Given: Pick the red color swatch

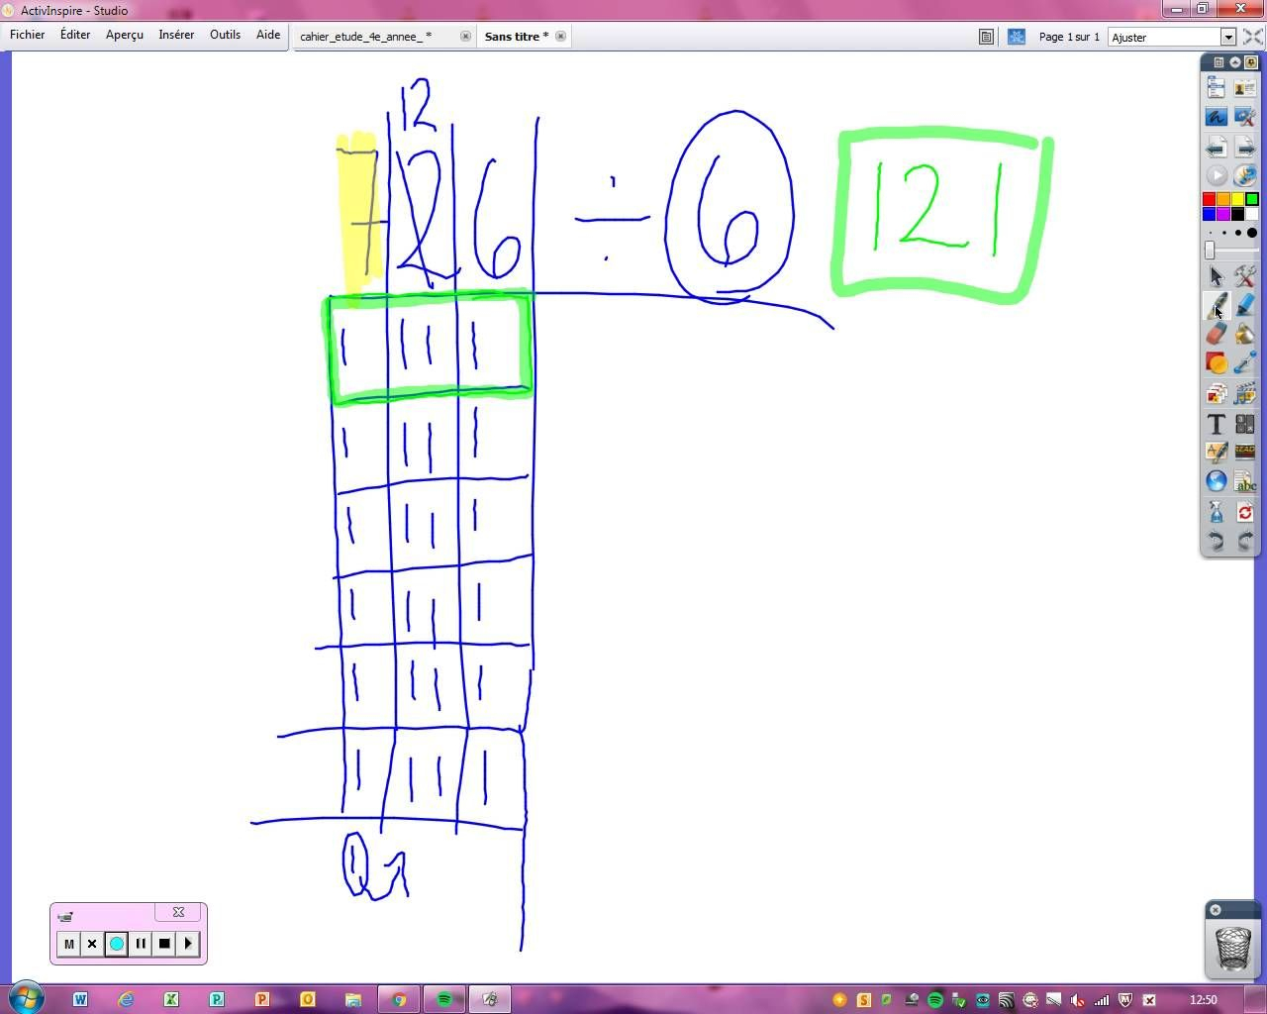Looking at the screenshot, I should pos(1209,200).
